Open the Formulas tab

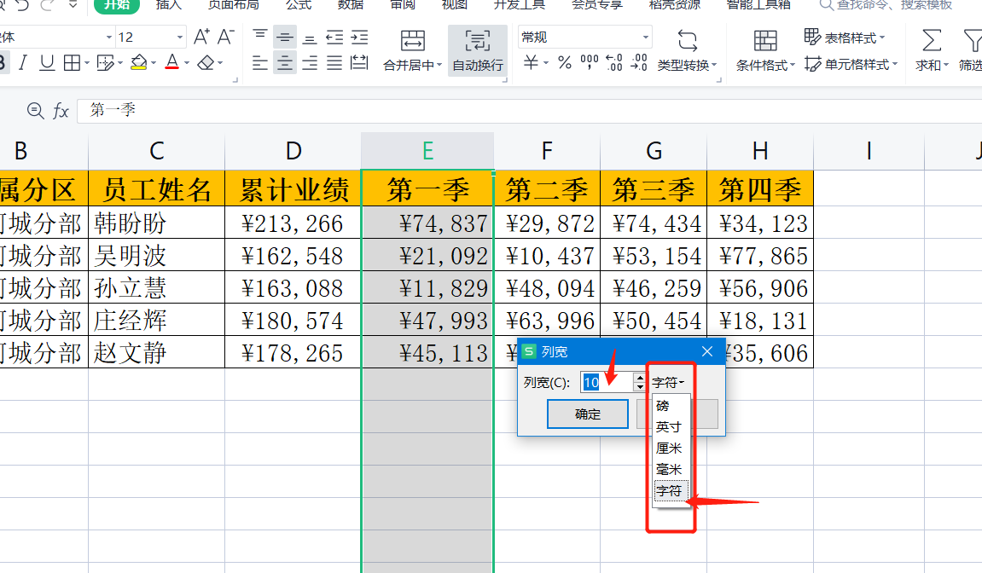coord(299,5)
